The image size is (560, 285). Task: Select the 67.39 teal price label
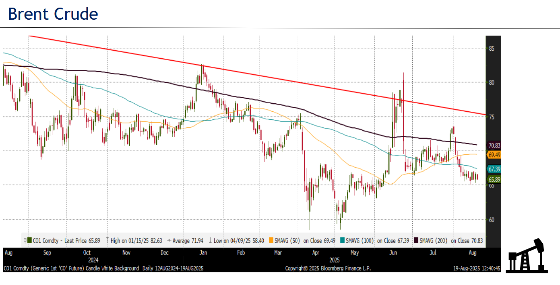coord(494,169)
